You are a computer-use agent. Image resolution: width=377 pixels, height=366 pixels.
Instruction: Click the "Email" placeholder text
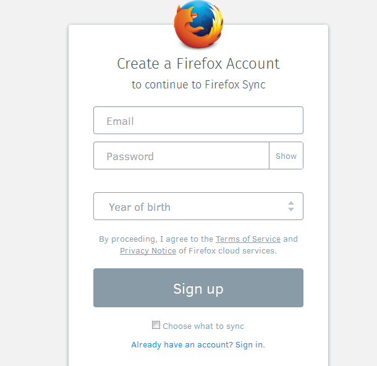[x=120, y=121]
